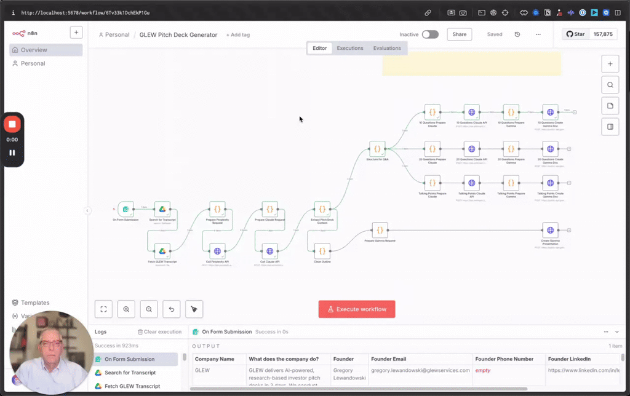Open the workflow history clock icon
The width and height of the screenshot is (630, 396).
[x=517, y=34]
